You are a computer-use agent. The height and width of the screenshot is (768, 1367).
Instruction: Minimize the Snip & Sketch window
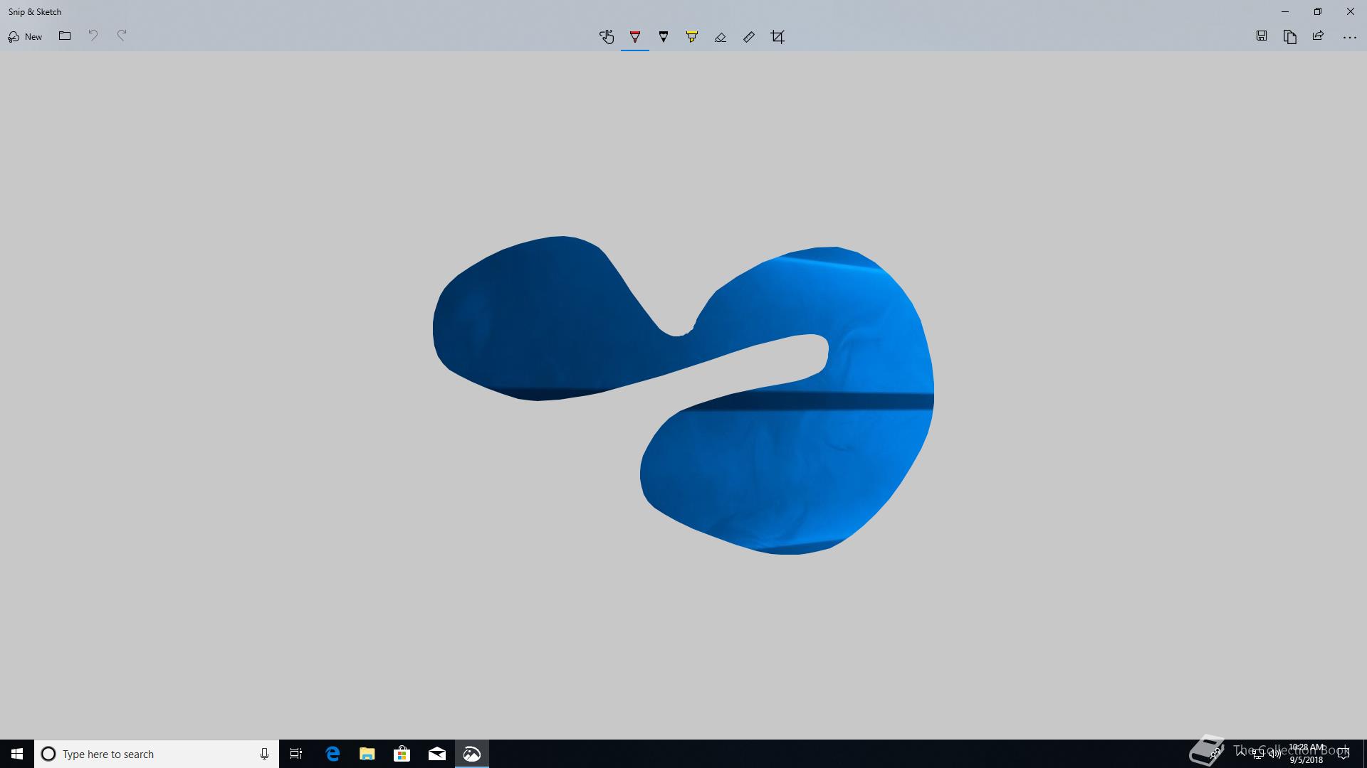tap(1285, 11)
